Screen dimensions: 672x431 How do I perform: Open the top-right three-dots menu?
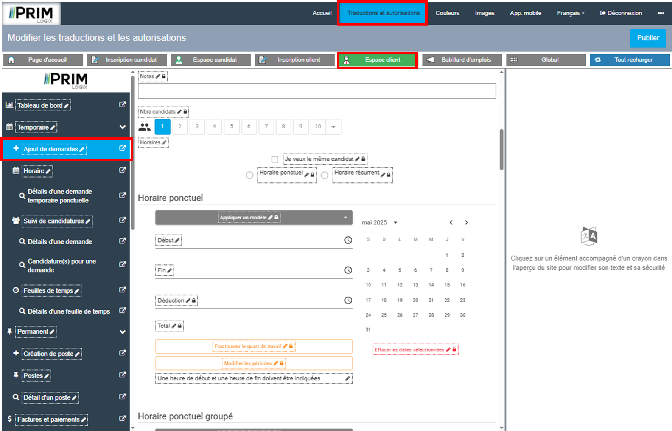coord(661,13)
